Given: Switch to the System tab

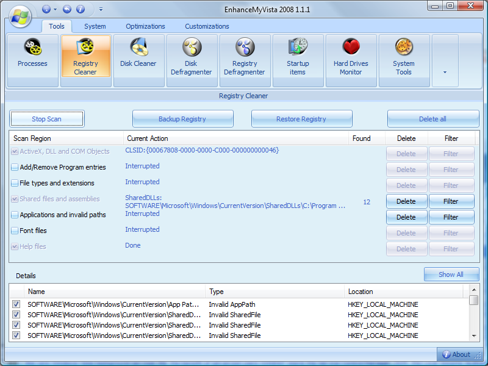Looking at the screenshot, I should pos(95,26).
